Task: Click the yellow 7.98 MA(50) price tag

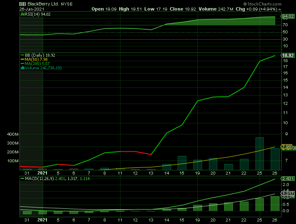Action: (288, 147)
